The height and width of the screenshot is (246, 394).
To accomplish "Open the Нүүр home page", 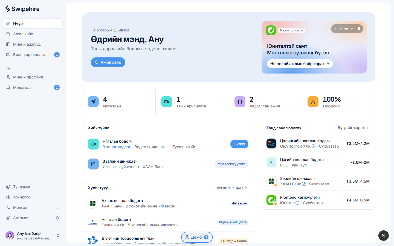I will click(33, 24).
